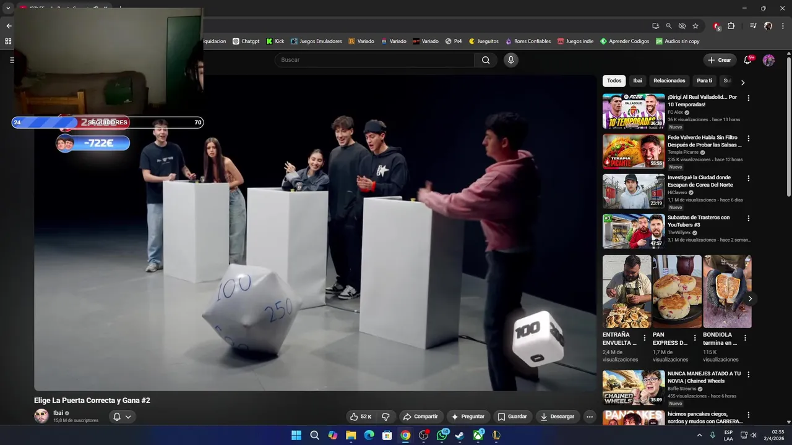
Task: Open the Chatgpt bookmark
Action: (x=246, y=41)
